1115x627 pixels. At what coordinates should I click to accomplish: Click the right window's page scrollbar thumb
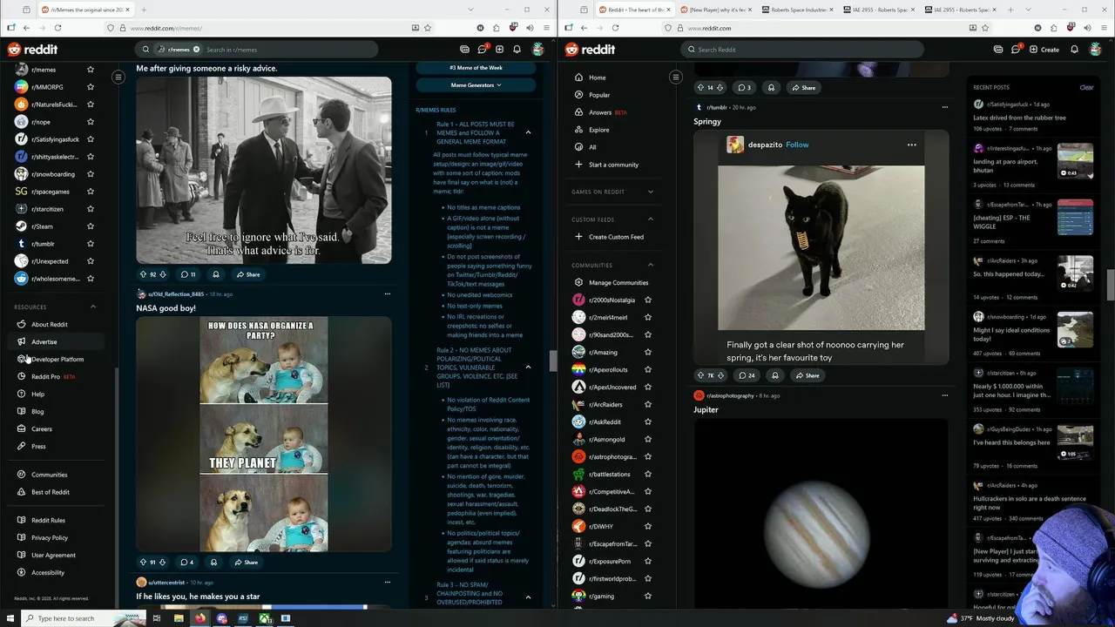1111,285
